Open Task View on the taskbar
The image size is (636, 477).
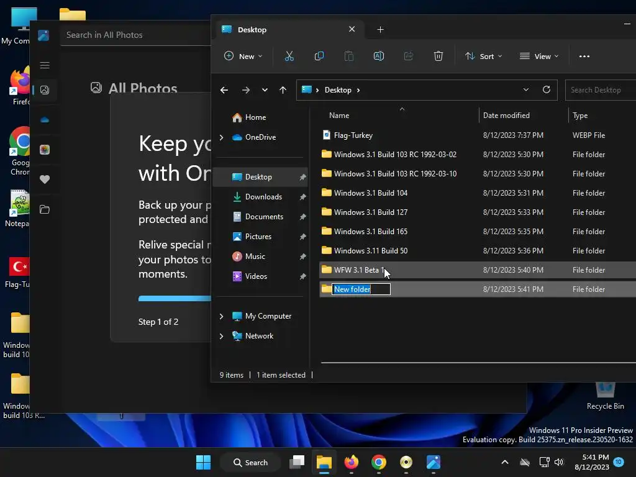tap(297, 462)
